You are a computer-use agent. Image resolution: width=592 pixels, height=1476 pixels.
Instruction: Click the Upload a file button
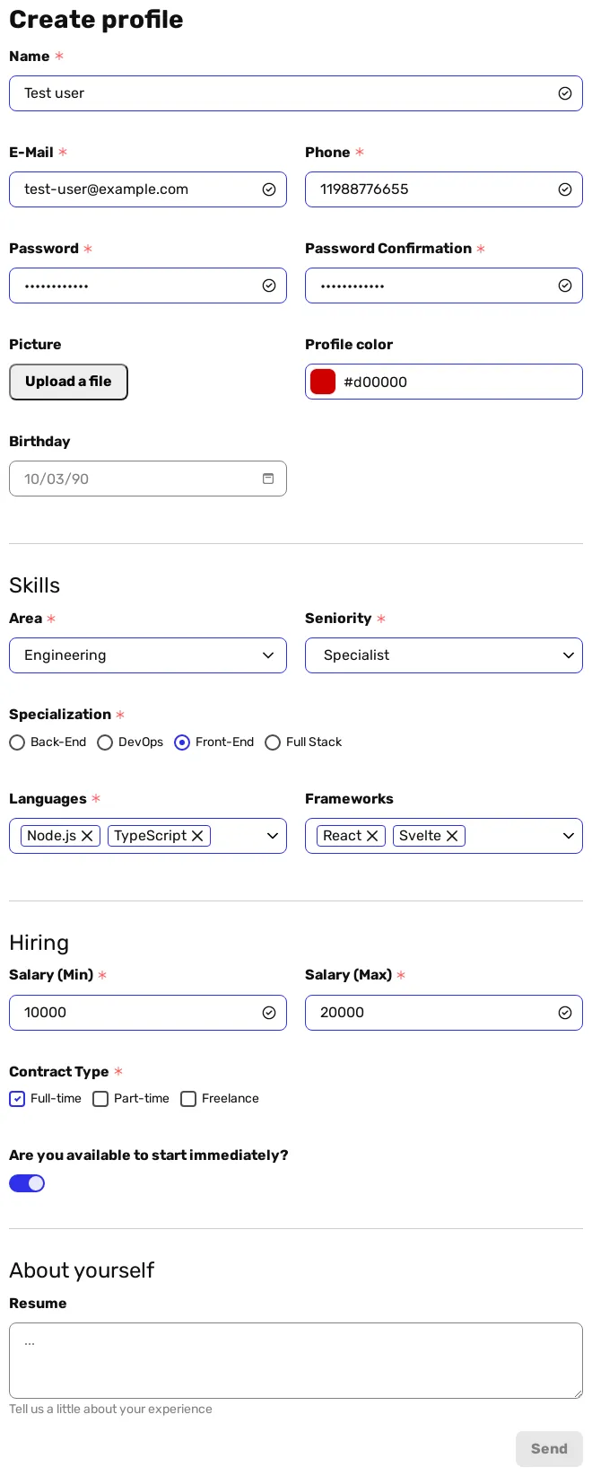coord(68,382)
